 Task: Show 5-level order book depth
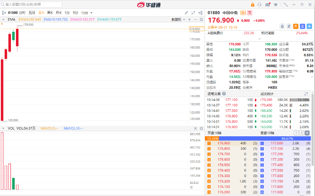[302, 133]
